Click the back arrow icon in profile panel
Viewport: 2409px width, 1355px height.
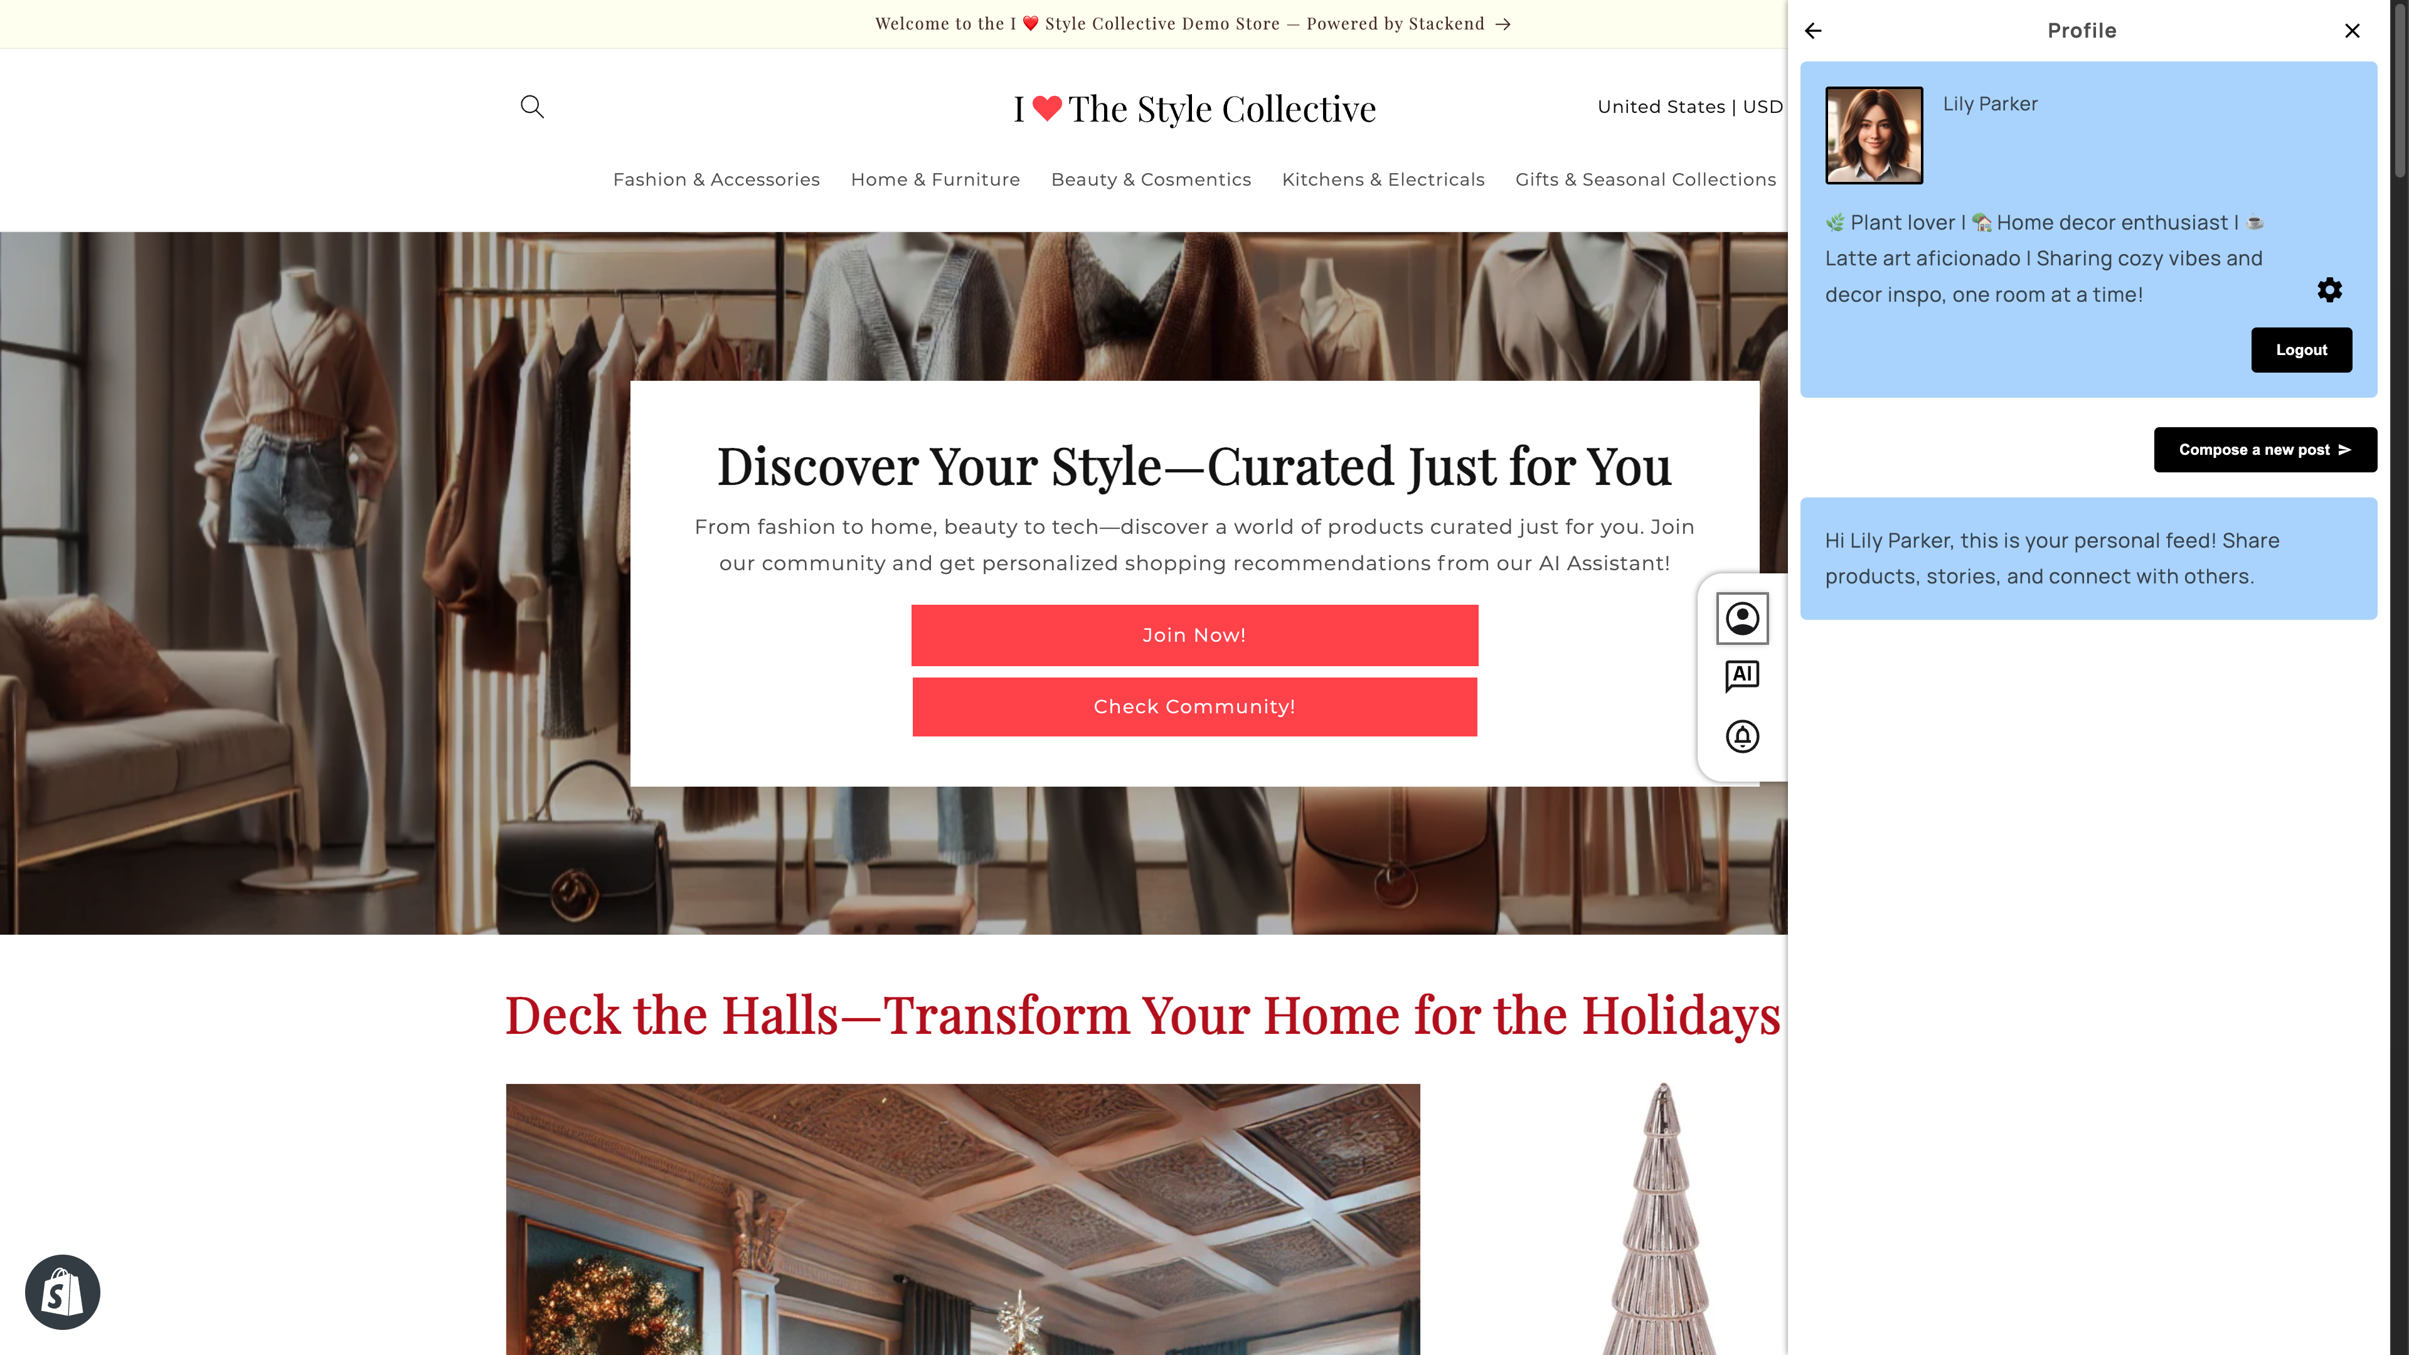(1814, 29)
